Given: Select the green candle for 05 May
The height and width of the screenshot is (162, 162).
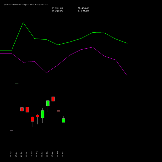Looking at the screenshot, I should pos(43,114).
